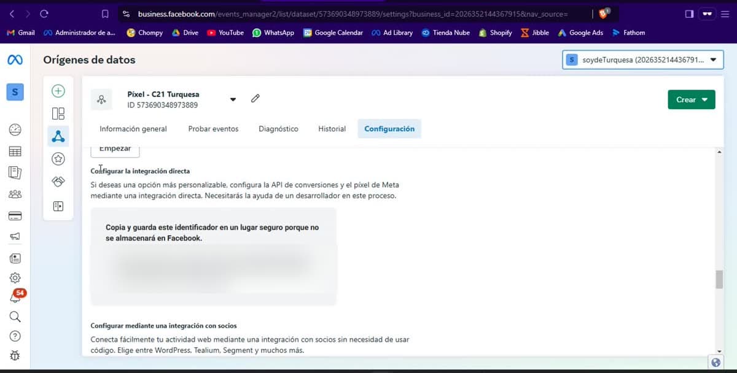Click the scrollbar up arrow
Viewport: 737px width, 373px height.
click(719, 152)
